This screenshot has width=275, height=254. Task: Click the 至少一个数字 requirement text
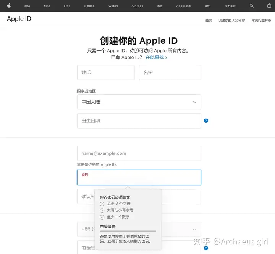point(118,217)
